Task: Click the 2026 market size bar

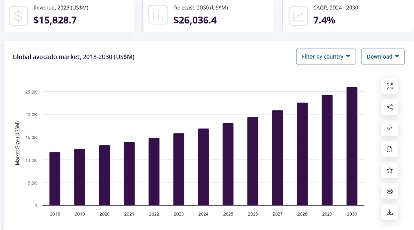Action: click(x=253, y=161)
